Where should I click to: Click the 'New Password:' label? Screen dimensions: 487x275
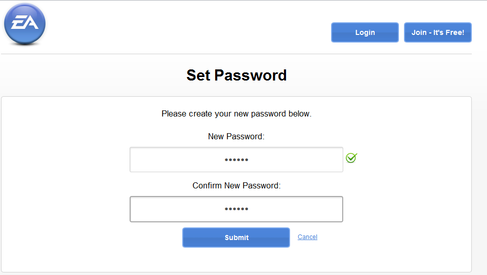pyautogui.click(x=236, y=136)
